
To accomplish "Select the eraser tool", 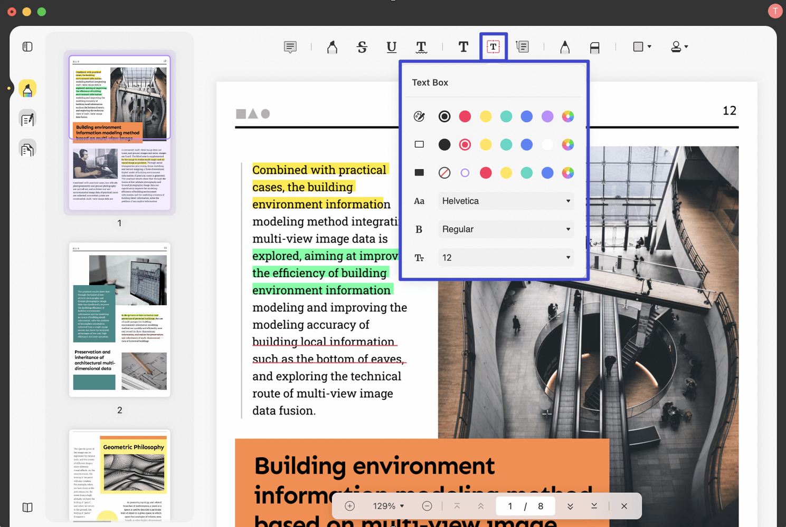I will coord(595,47).
